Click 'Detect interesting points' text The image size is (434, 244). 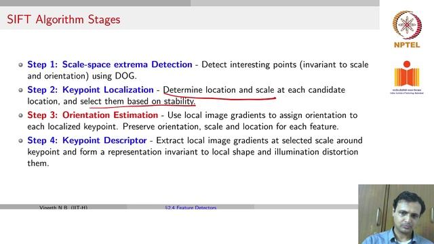[x=250, y=64]
